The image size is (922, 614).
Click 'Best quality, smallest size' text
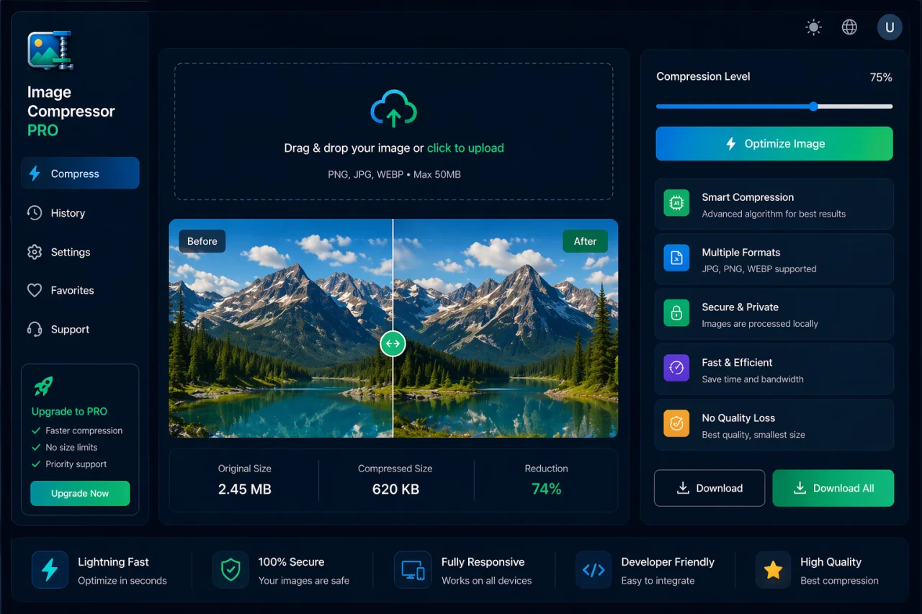[753, 435]
